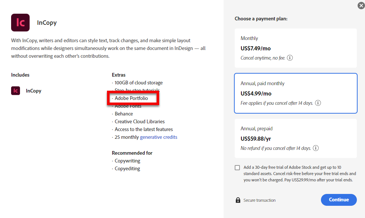Click Behance in the Extras list
Image resolution: width=365 pixels, height=218 pixels.
123,114
